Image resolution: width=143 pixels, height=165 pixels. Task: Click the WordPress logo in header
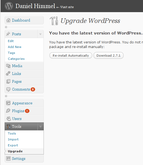tap(9, 6)
